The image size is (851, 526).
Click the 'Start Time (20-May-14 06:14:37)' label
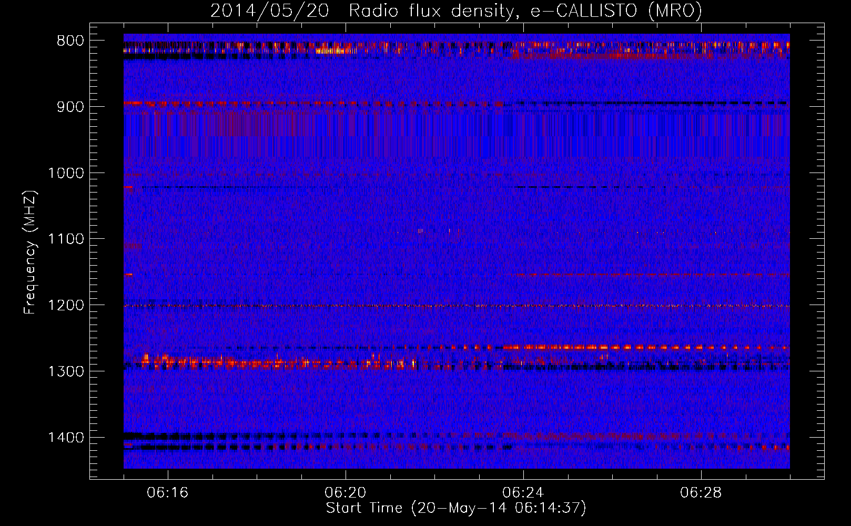tap(456, 508)
